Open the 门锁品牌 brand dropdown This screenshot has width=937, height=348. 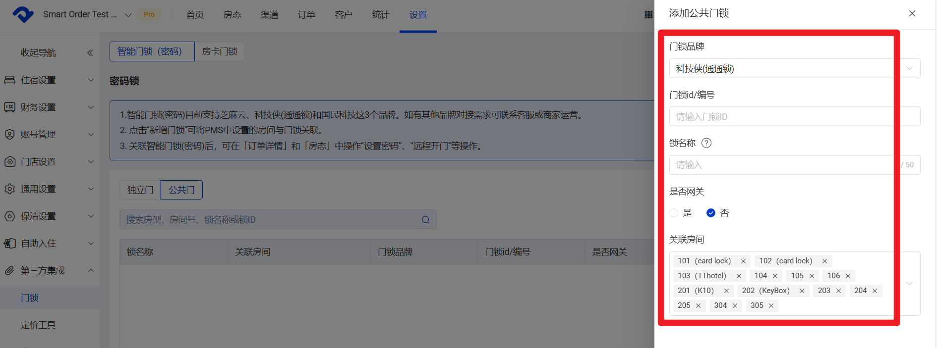(x=795, y=68)
